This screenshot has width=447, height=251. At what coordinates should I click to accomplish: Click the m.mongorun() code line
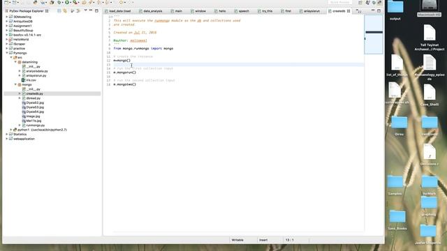point(125,73)
